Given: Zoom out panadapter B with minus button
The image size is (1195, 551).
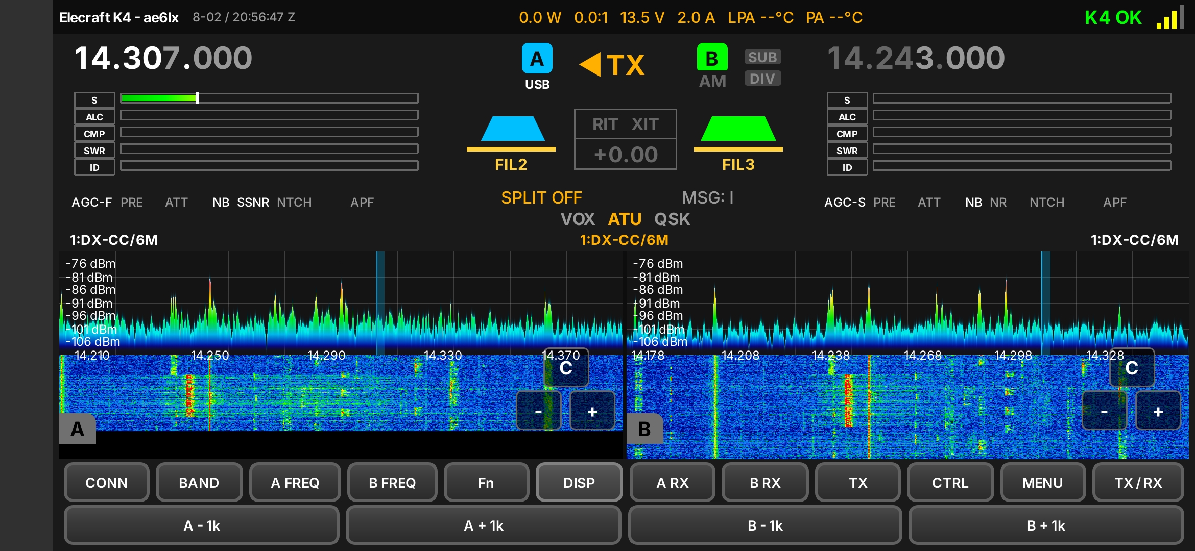Looking at the screenshot, I should pos(1104,411).
